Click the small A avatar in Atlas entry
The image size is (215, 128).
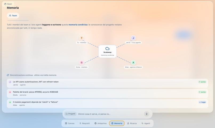coord(10,102)
